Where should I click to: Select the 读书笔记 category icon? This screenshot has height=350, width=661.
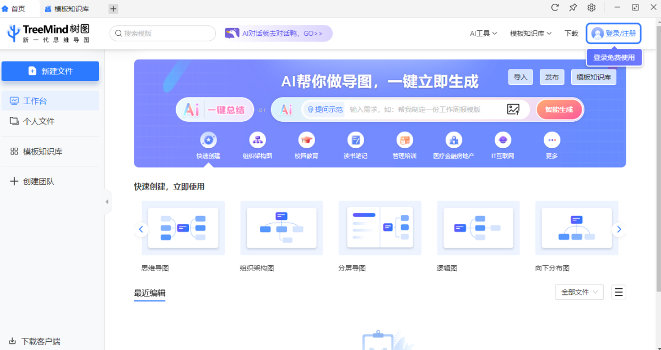(355, 140)
